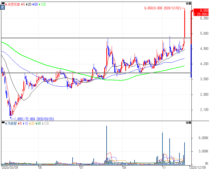Click the 4,200 price axis label
This screenshot has height=169, width=209.
[204, 64]
